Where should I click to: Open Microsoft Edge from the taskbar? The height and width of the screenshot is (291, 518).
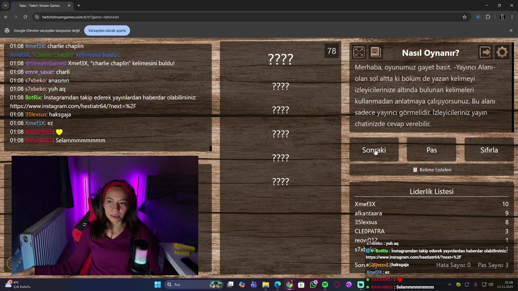tap(278, 285)
